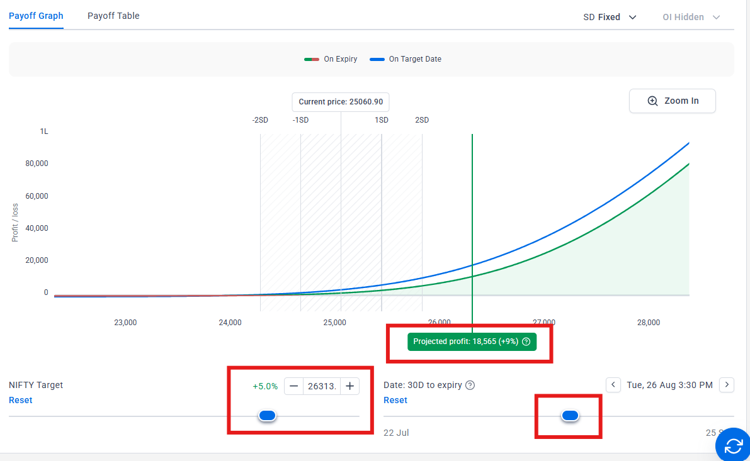The width and height of the screenshot is (750, 461).
Task: Click the date slider handle
Action: (570, 415)
